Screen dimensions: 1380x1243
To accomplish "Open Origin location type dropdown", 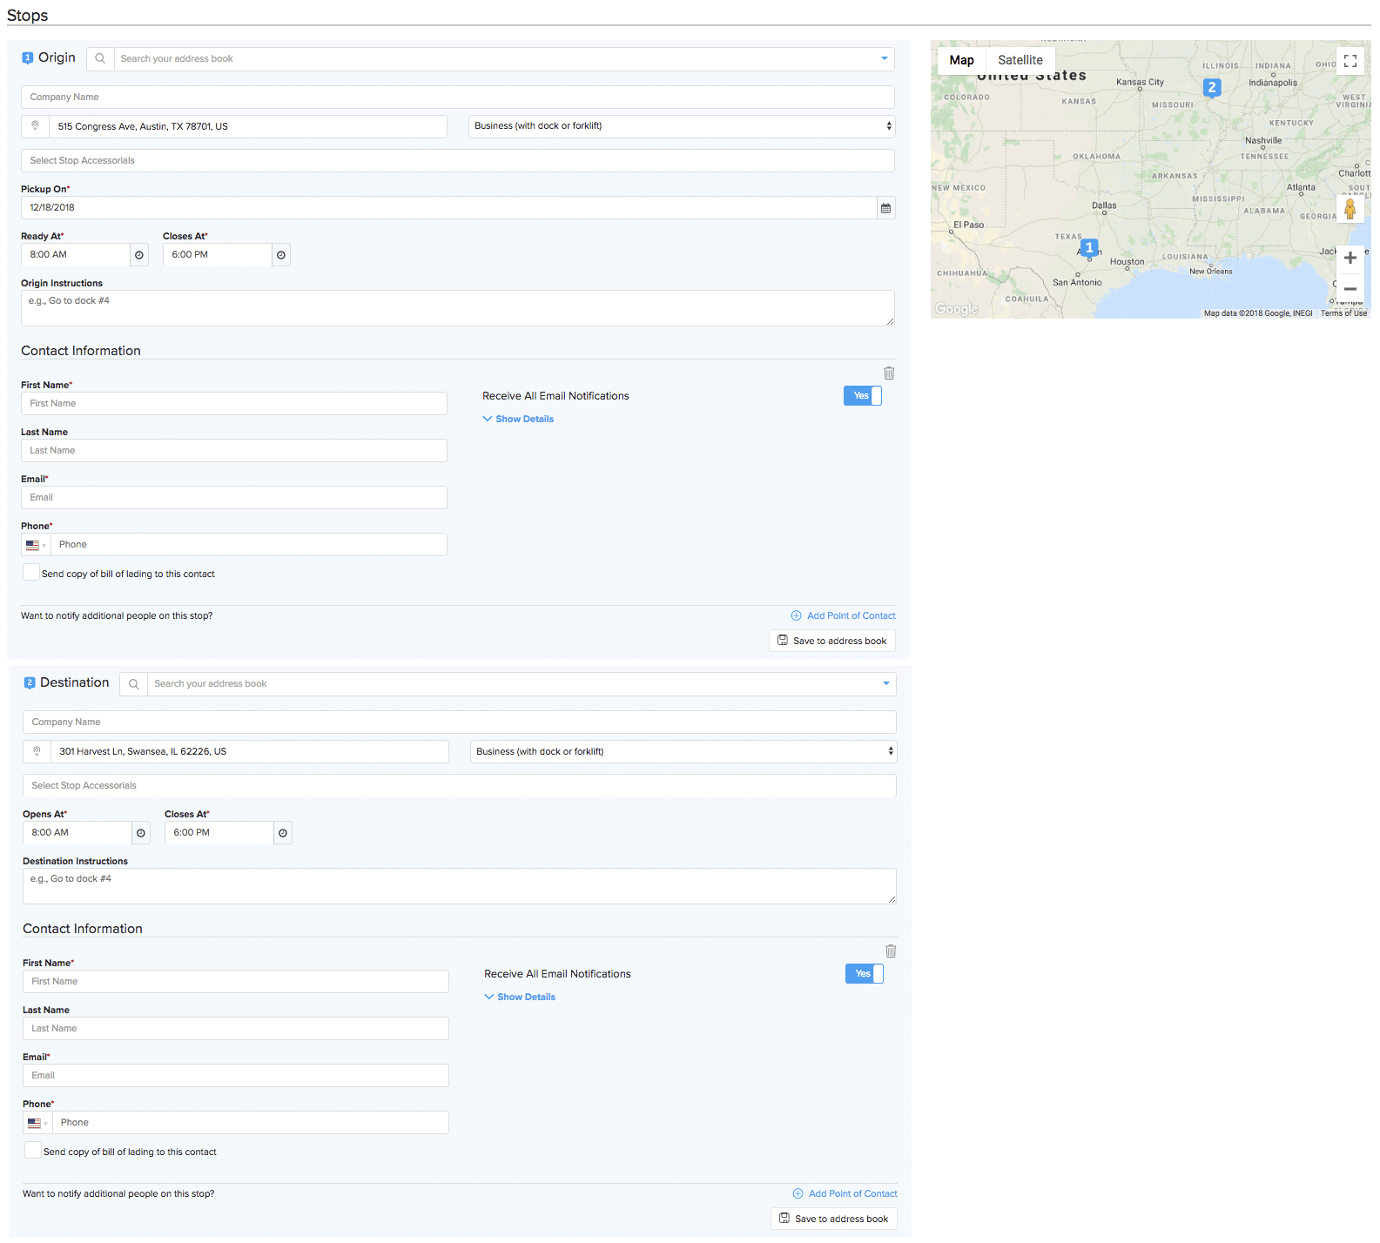I will pos(682,126).
